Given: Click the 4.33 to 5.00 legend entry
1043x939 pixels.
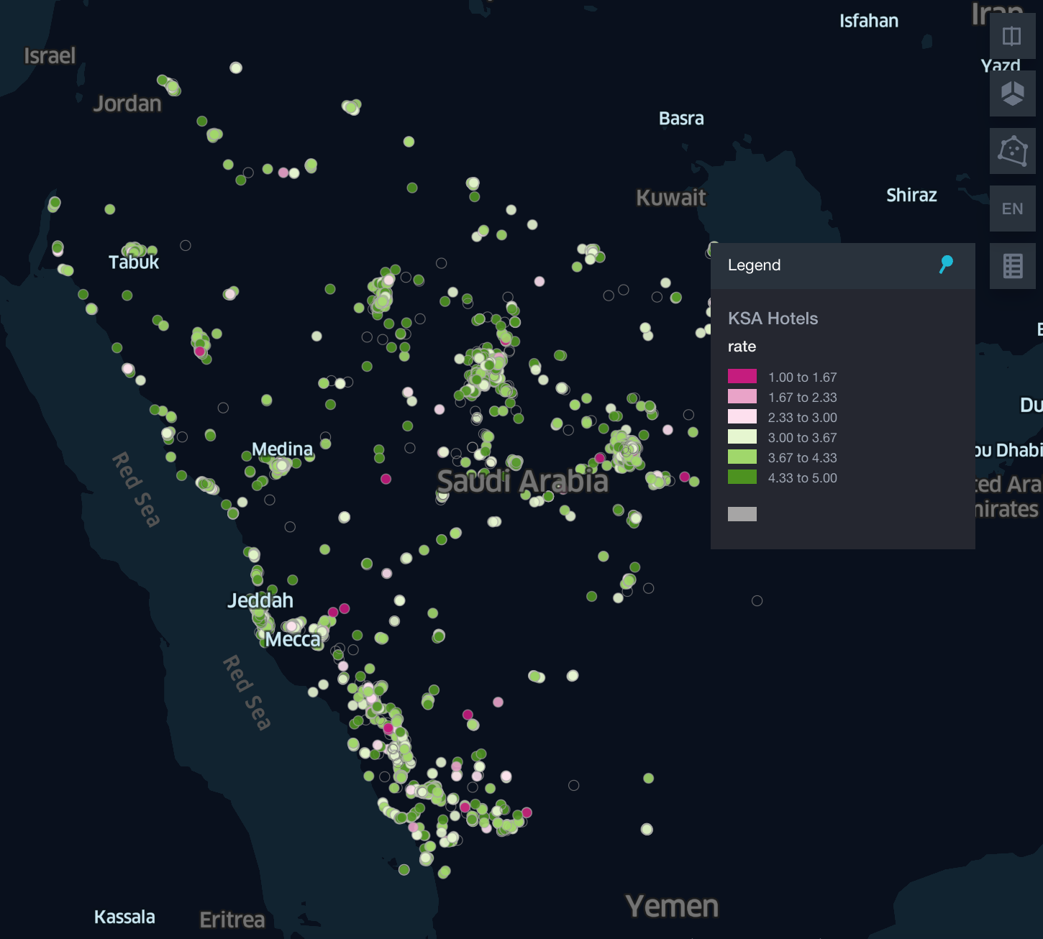Looking at the screenshot, I should click(742, 477).
